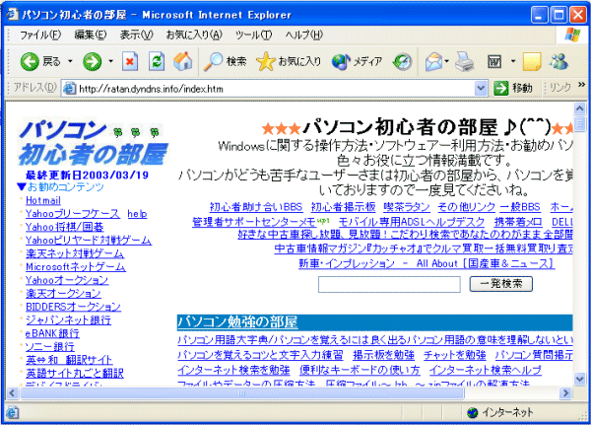Open the Search (検索) magnifier tool
This screenshot has width=591, height=425.
click(225, 61)
